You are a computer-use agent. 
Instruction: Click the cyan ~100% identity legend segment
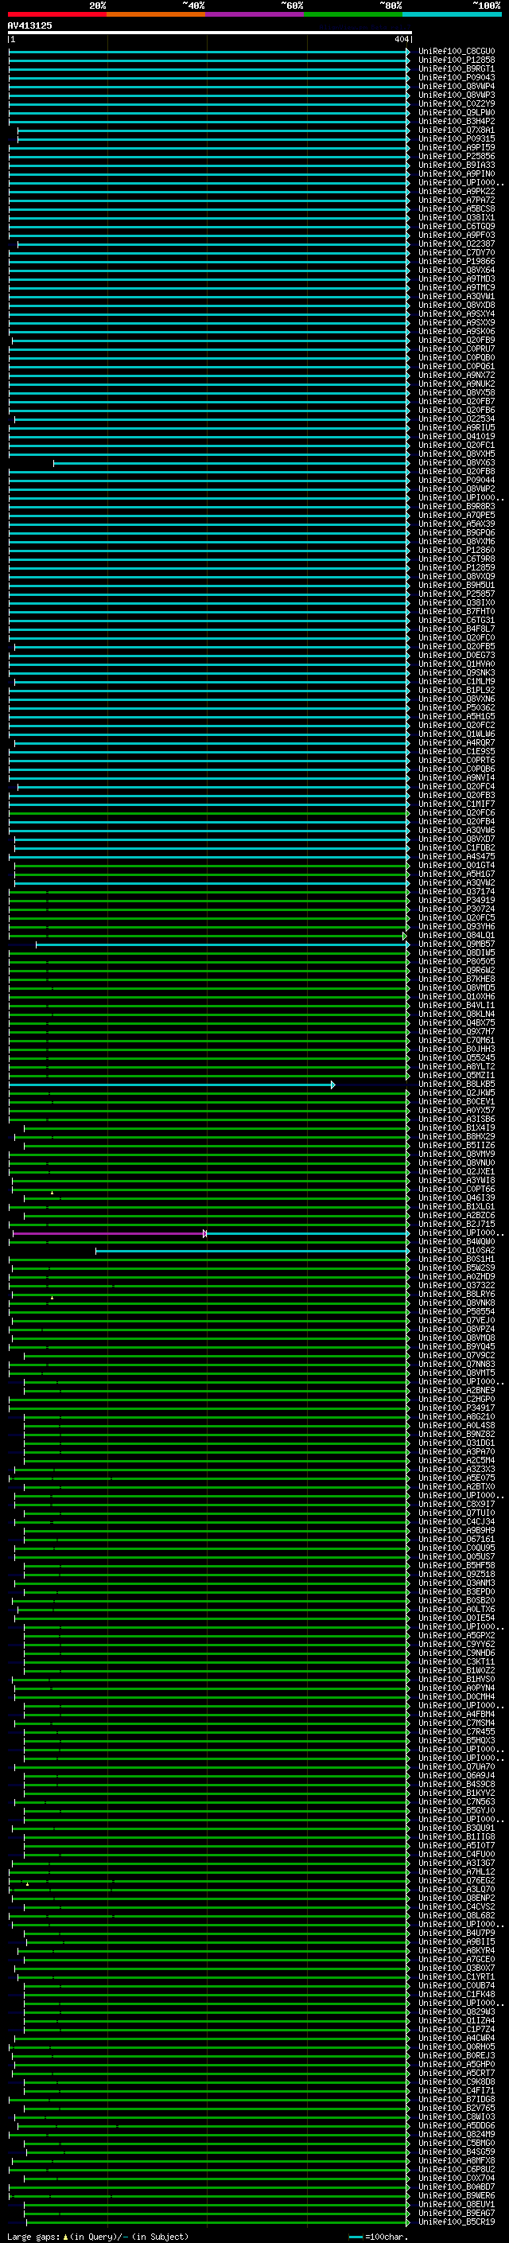point(452,15)
